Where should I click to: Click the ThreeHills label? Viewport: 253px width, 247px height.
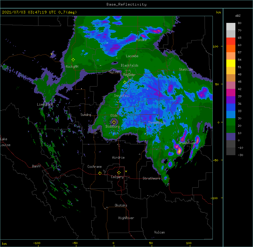[157, 123]
